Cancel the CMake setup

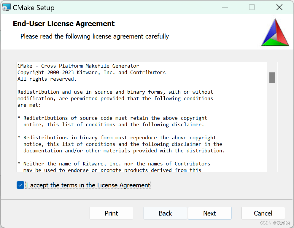click(263, 213)
